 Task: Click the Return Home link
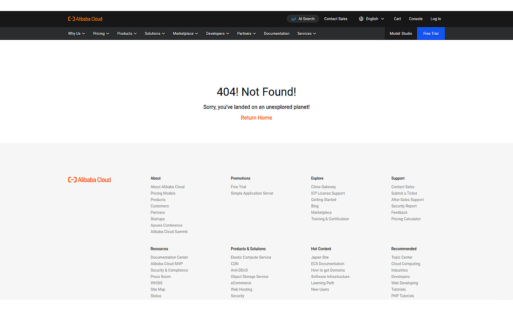click(256, 118)
